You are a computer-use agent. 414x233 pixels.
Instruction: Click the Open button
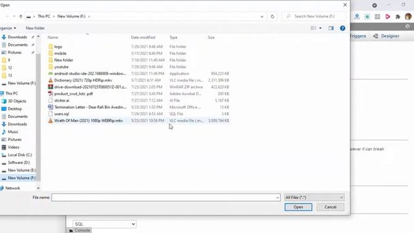298,207
